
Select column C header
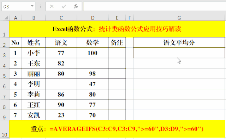[61, 18]
